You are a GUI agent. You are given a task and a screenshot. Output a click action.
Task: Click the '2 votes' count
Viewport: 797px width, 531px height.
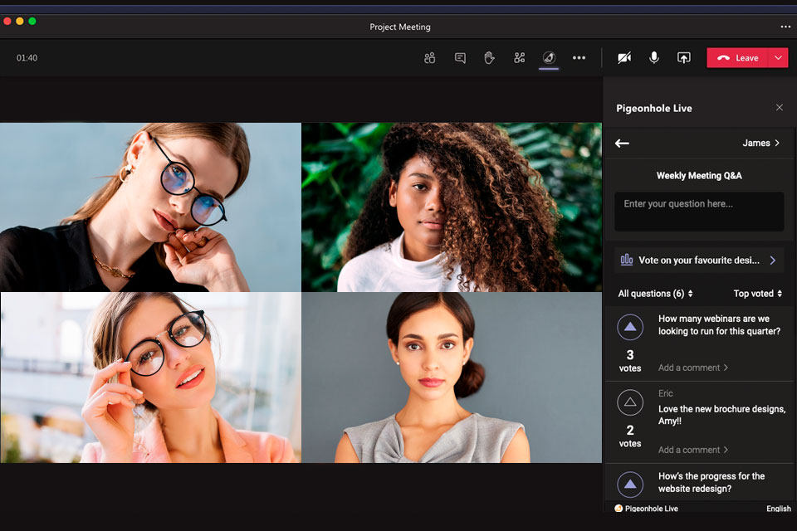click(630, 436)
